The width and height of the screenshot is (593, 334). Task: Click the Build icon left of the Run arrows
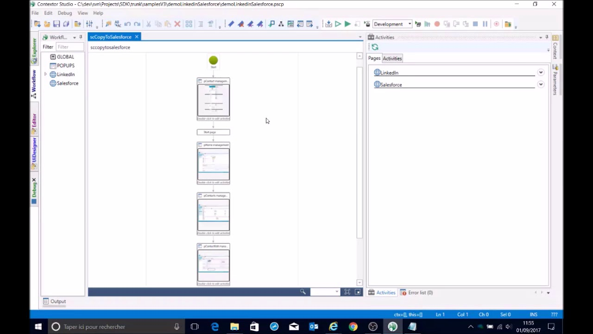pyautogui.click(x=328, y=24)
